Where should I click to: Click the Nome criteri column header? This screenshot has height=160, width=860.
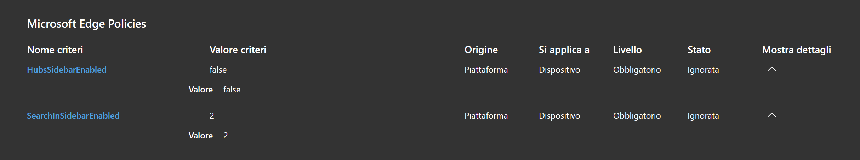coord(55,50)
